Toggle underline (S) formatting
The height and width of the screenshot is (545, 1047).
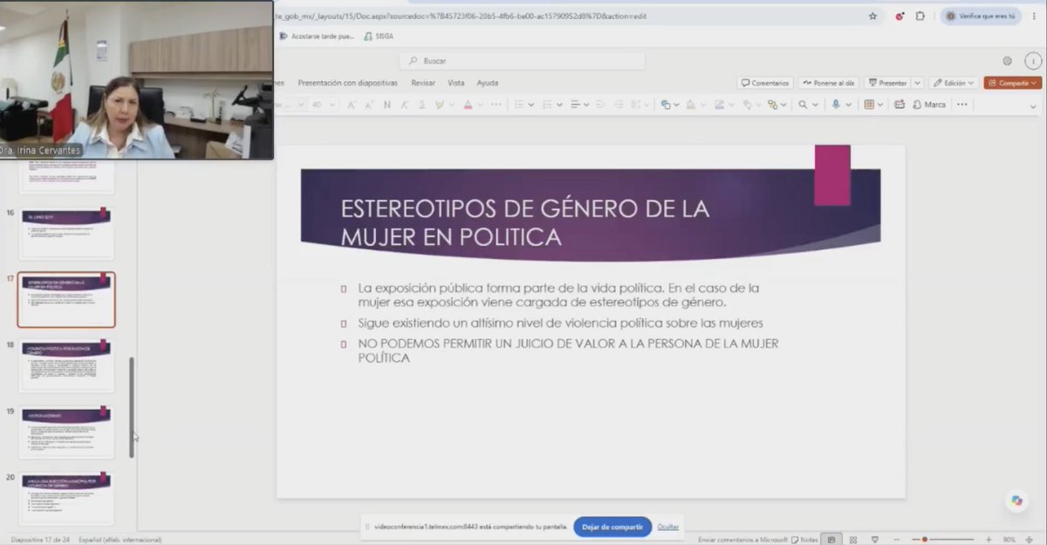422,105
